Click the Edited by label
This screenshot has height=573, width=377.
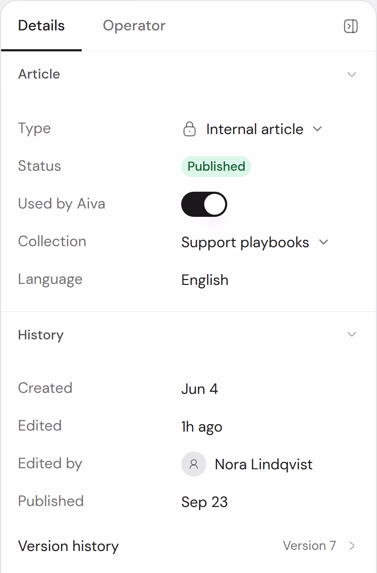click(x=50, y=464)
